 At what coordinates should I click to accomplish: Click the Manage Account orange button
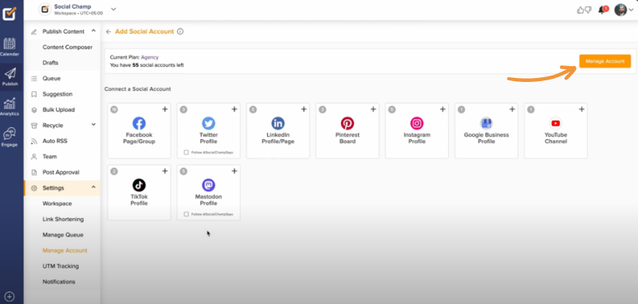605,61
